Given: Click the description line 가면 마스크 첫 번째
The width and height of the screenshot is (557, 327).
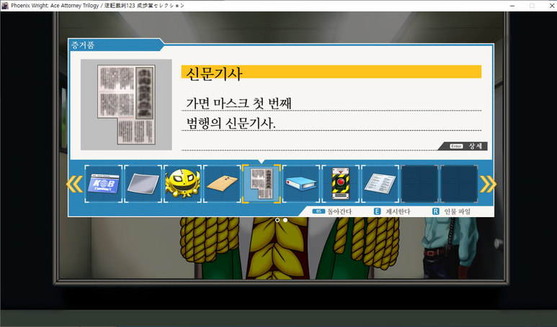Looking at the screenshot, I should pos(239,103).
